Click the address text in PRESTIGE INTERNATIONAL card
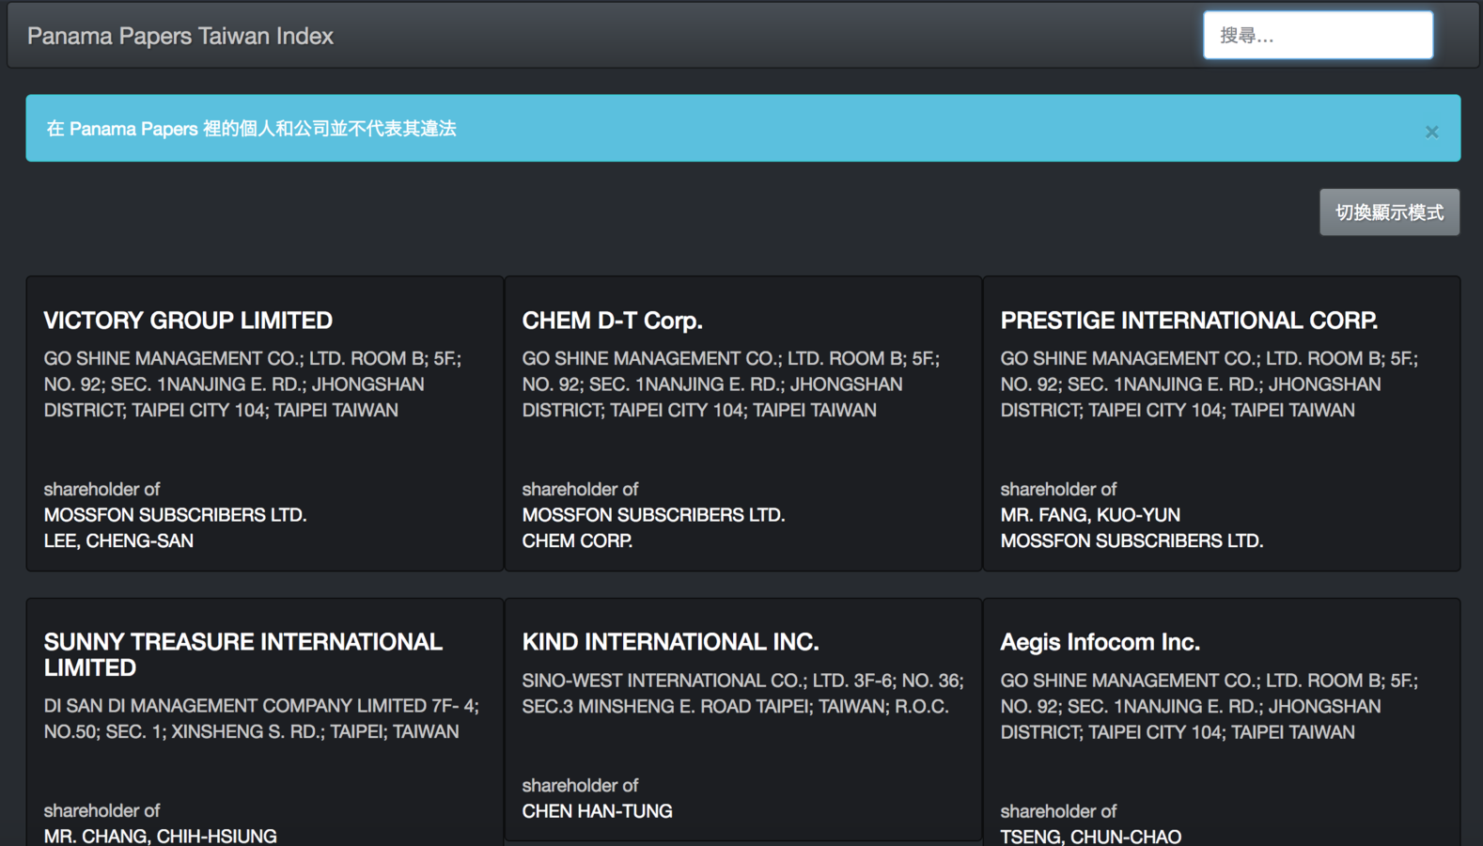1483x846 pixels. (x=1210, y=384)
